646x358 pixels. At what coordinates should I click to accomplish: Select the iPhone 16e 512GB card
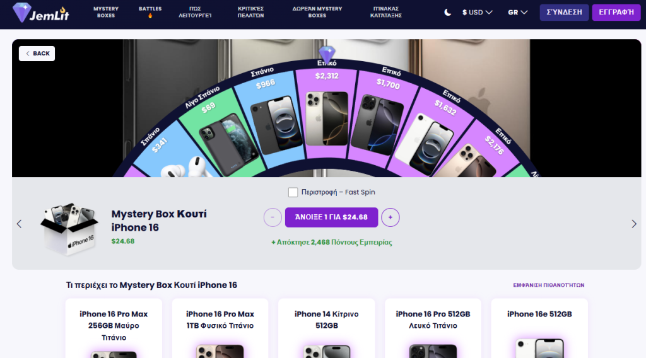click(539, 328)
